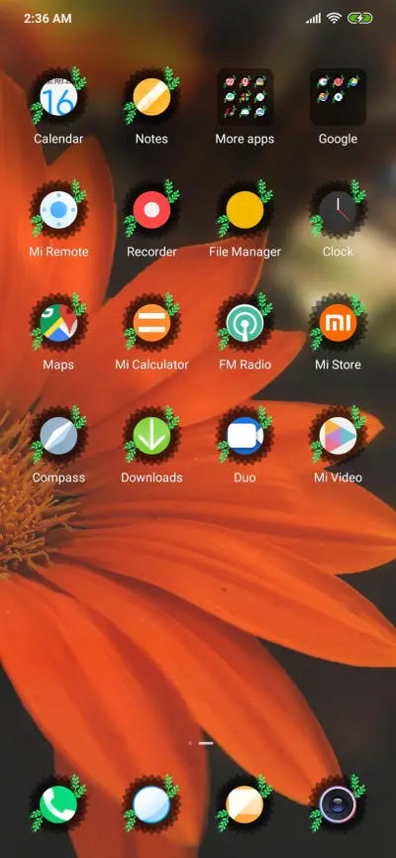Tap the 2:36 AM clock in status bar
The width and height of the screenshot is (396, 858).
click(48, 19)
